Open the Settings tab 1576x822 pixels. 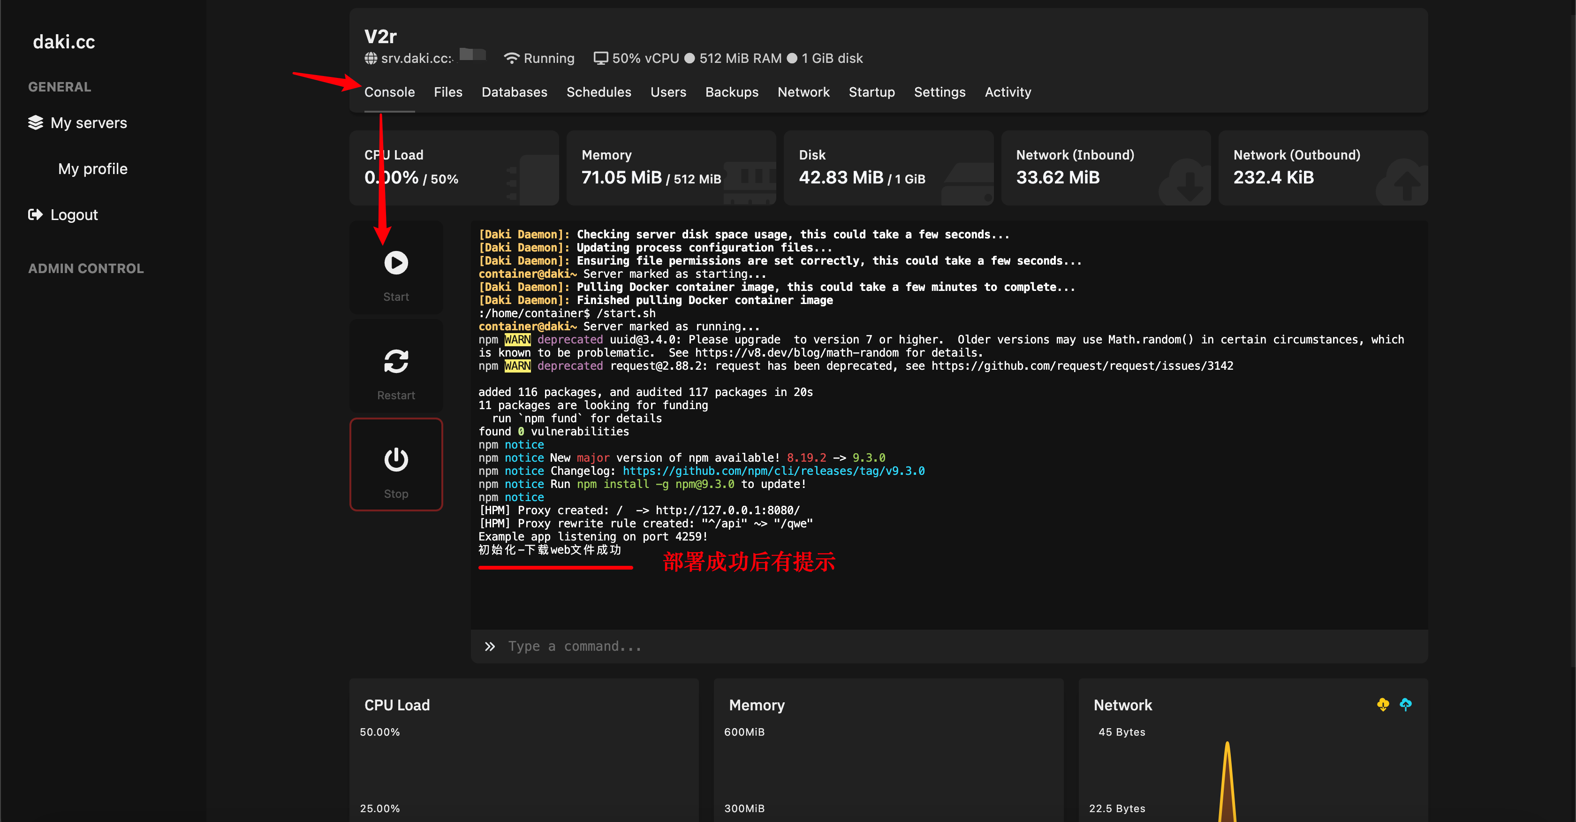coord(939,92)
